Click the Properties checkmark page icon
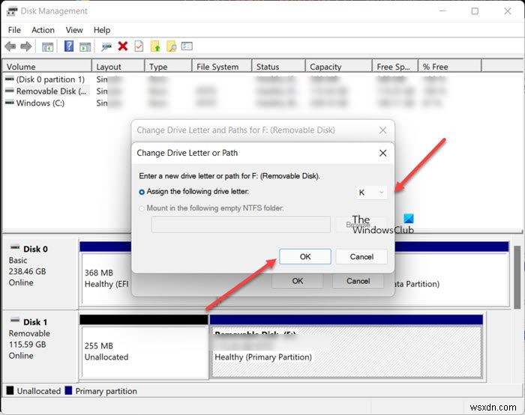This screenshot has width=525, height=415. (139, 46)
